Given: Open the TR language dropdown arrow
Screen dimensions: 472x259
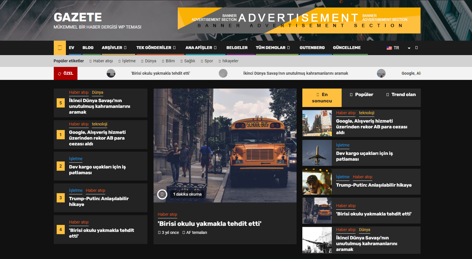Looking at the screenshot, I should pyautogui.click(x=409, y=48).
